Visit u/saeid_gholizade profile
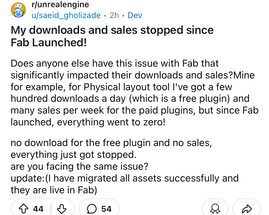 pos(66,15)
